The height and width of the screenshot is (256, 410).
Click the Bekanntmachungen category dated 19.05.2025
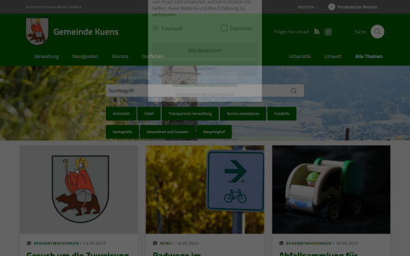click(309, 243)
